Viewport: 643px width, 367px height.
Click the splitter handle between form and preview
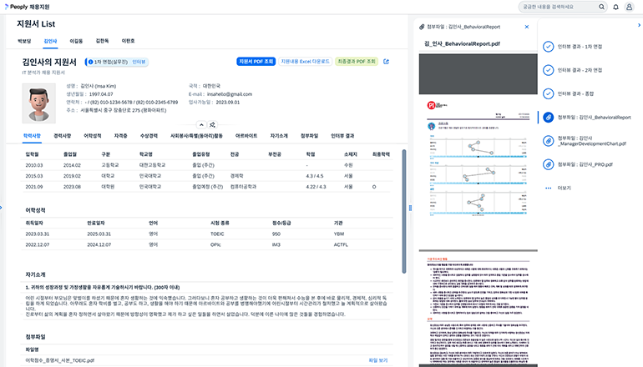coord(410,208)
